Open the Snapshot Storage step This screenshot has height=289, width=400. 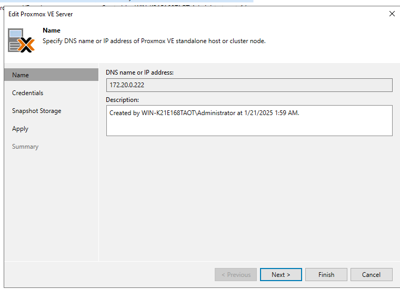tap(36, 111)
